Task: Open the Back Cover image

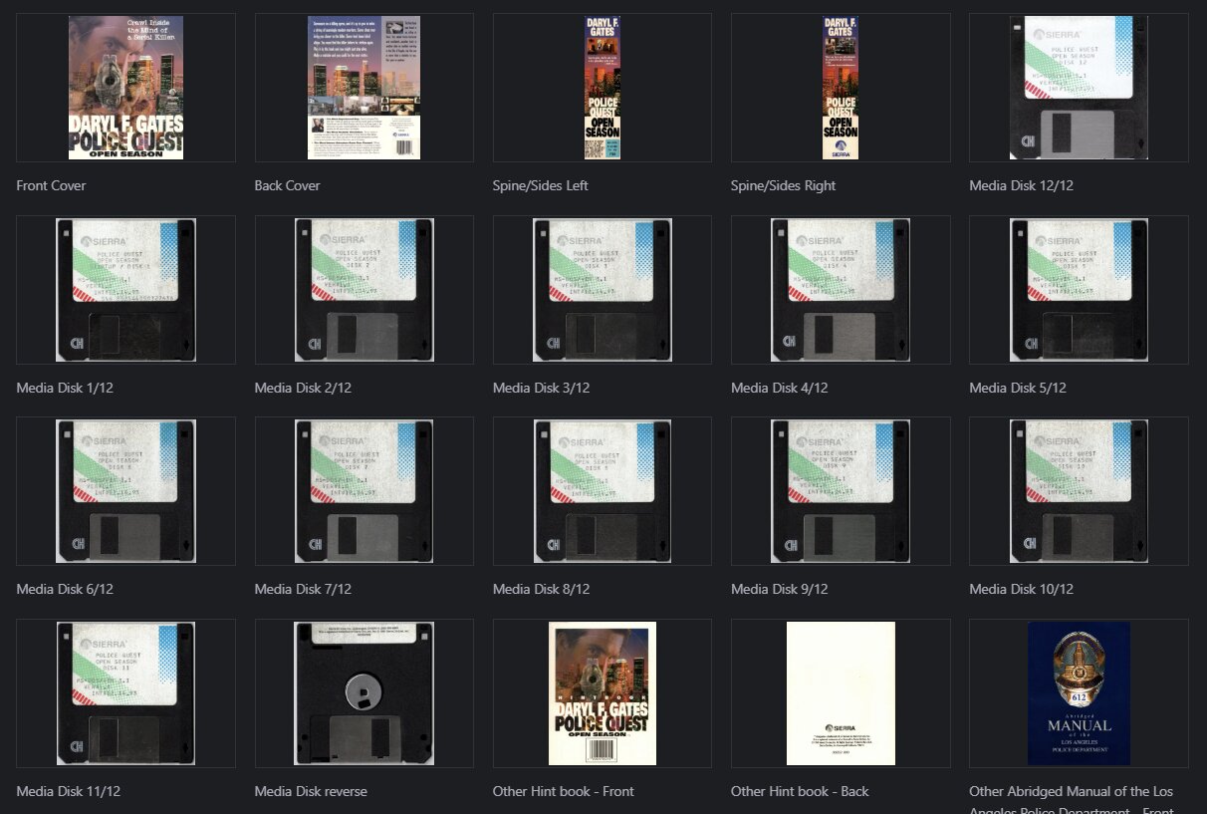Action: pyautogui.click(x=363, y=88)
